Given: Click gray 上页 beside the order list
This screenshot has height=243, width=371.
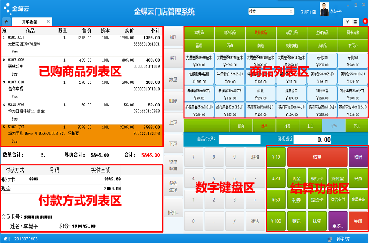Looking at the screenshot, I should click(x=173, y=122).
